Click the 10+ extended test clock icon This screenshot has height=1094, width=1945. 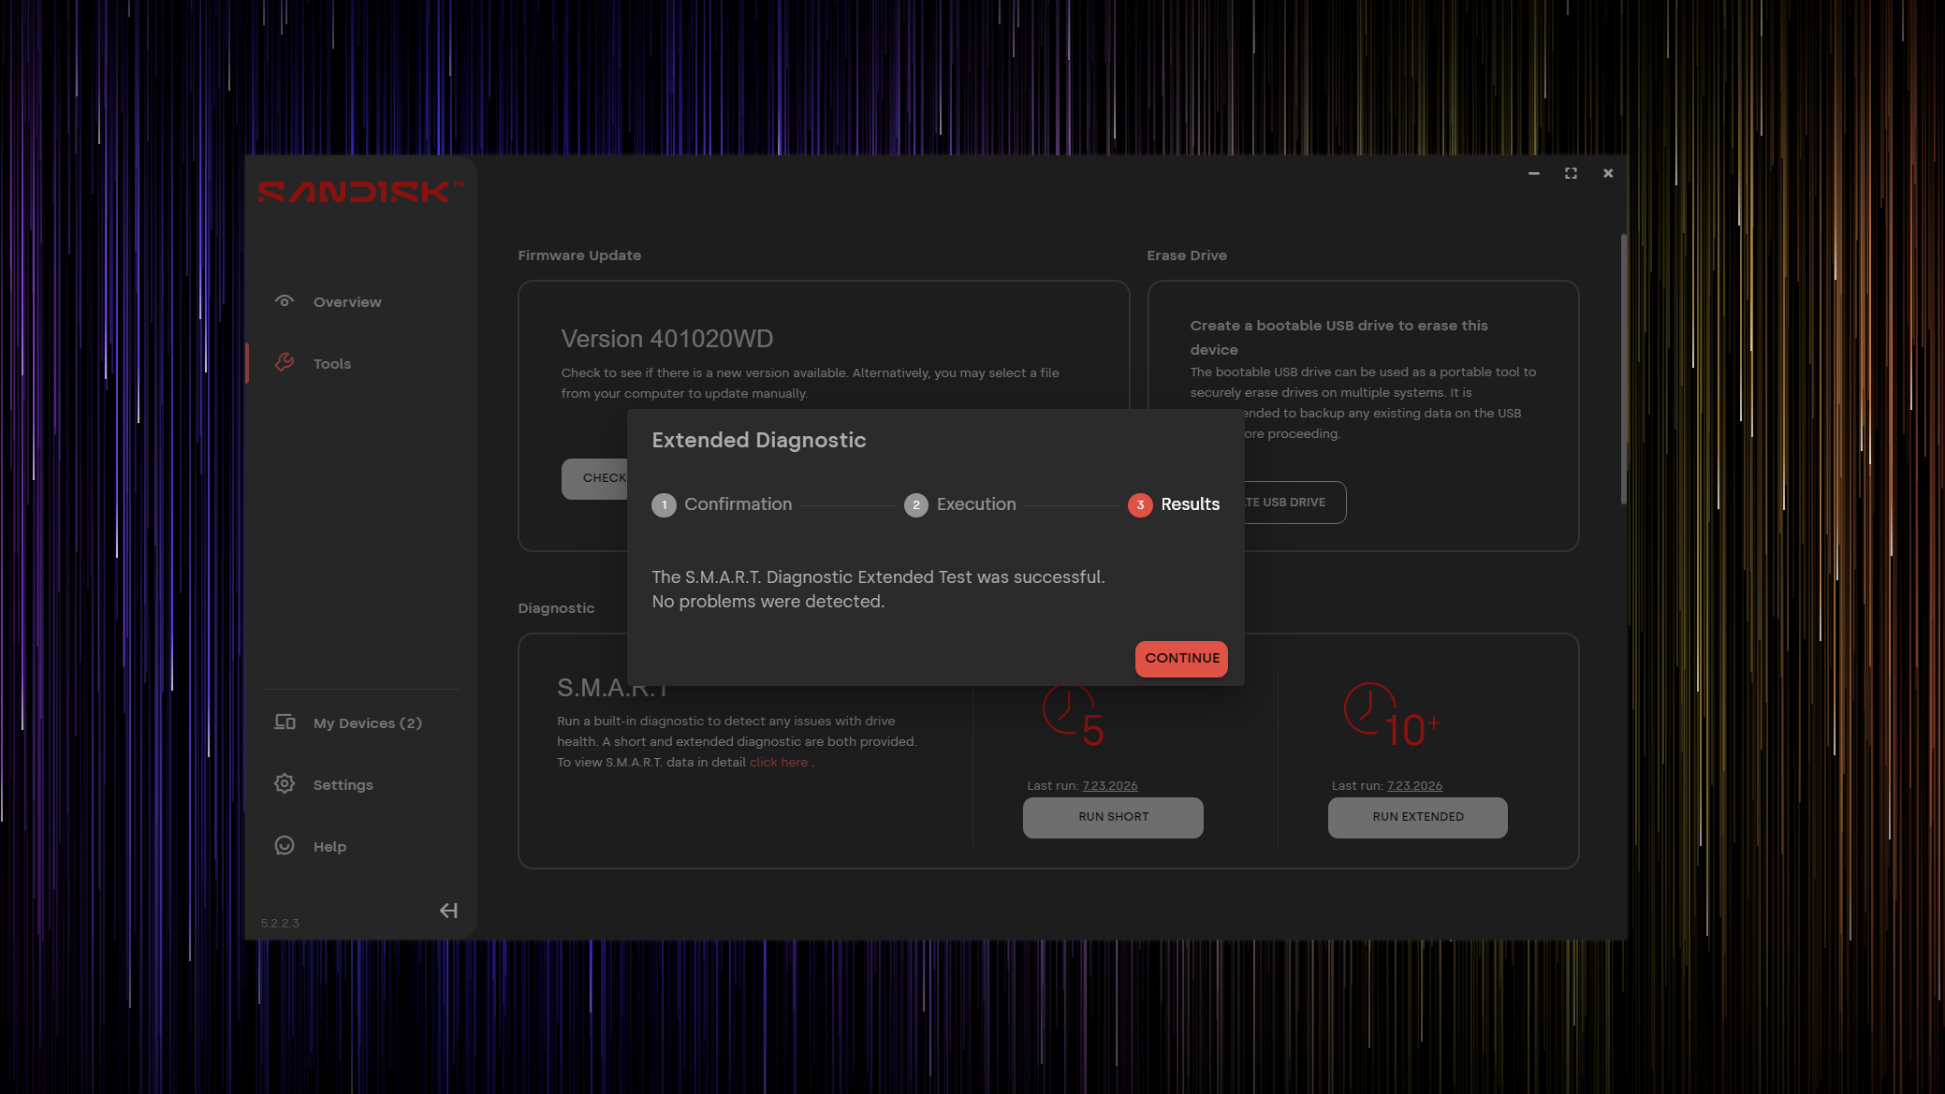point(1392,716)
